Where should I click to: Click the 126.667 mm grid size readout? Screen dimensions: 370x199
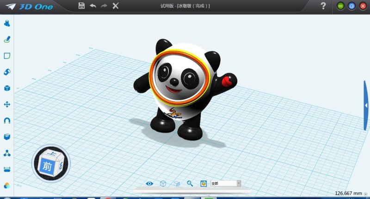348,193
